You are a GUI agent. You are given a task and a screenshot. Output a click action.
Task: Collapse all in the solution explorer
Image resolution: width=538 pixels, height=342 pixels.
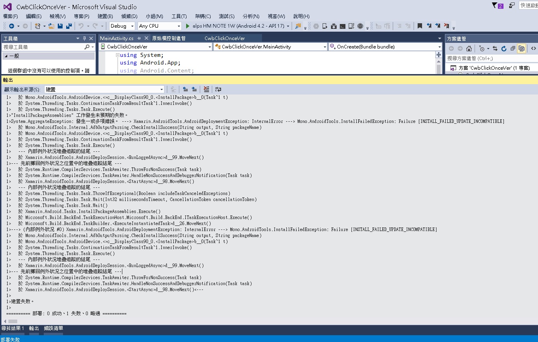513,48
